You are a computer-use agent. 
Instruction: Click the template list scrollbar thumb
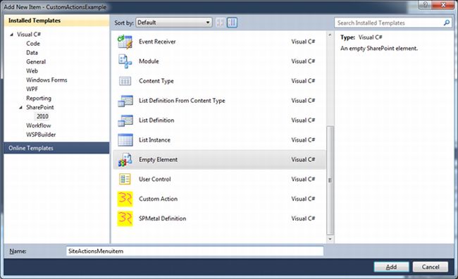click(330, 180)
